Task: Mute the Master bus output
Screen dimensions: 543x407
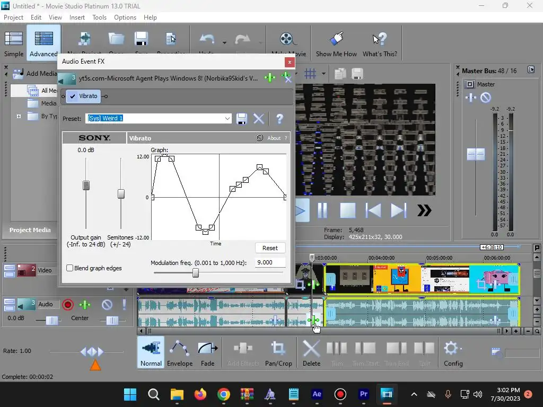Action: [486, 98]
